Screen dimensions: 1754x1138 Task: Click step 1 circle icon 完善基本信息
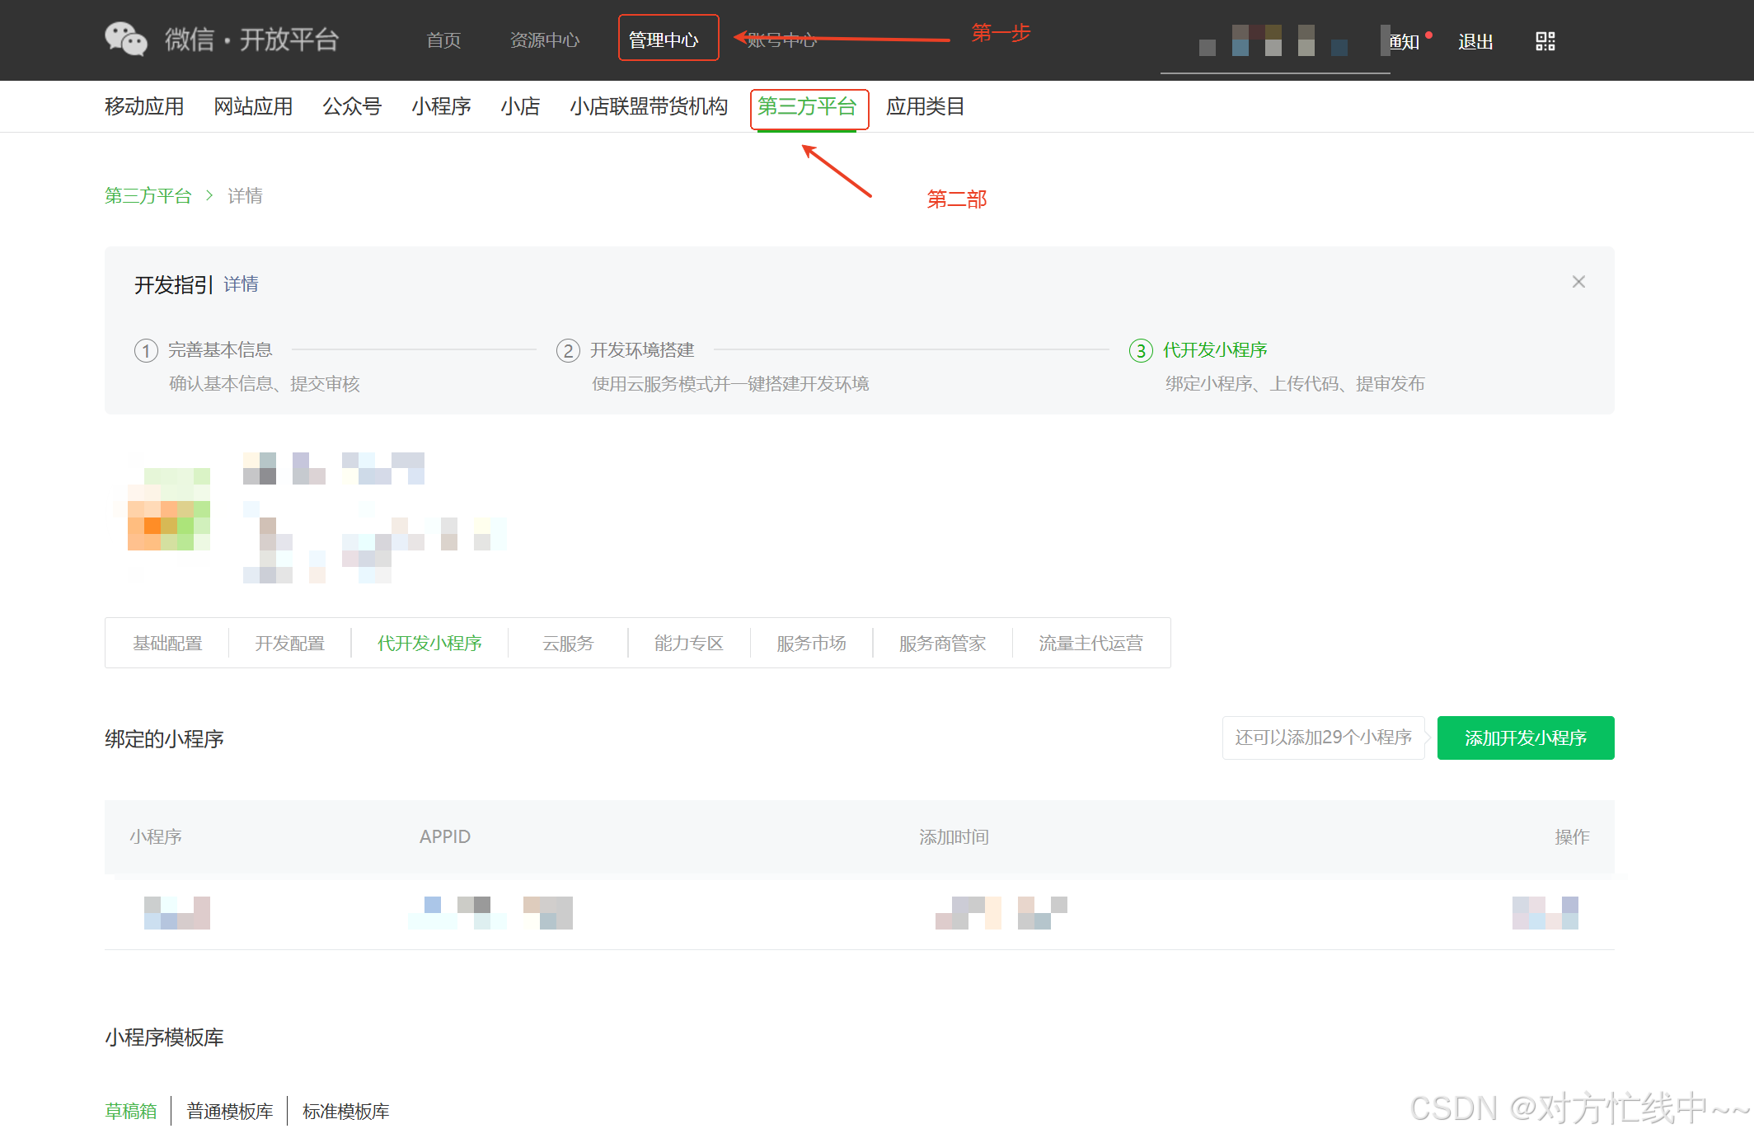click(146, 351)
